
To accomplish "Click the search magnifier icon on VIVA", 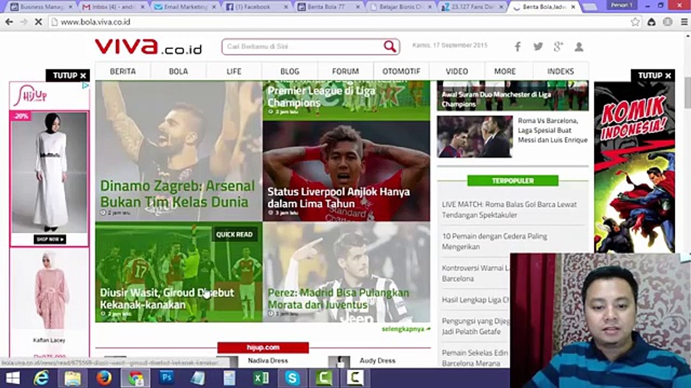I will pos(390,46).
